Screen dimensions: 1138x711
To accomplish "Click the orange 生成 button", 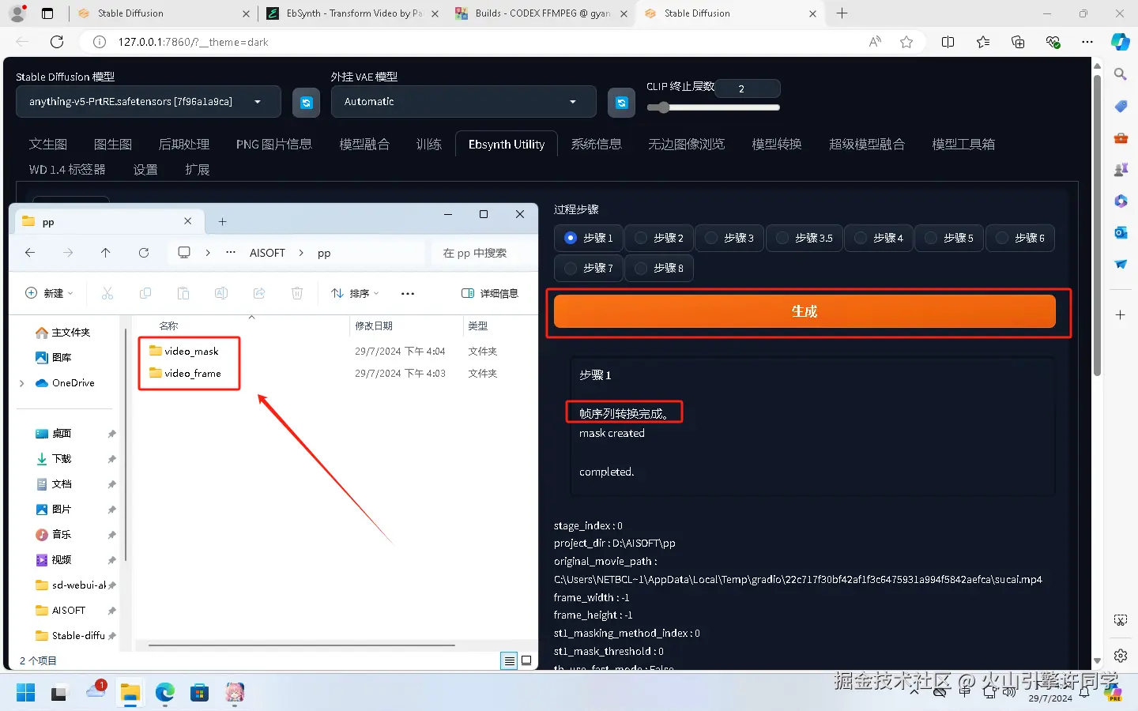I will (805, 311).
